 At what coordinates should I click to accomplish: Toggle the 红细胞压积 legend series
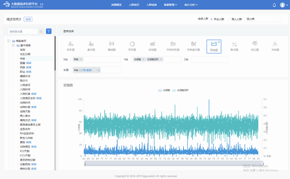point(180,90)
